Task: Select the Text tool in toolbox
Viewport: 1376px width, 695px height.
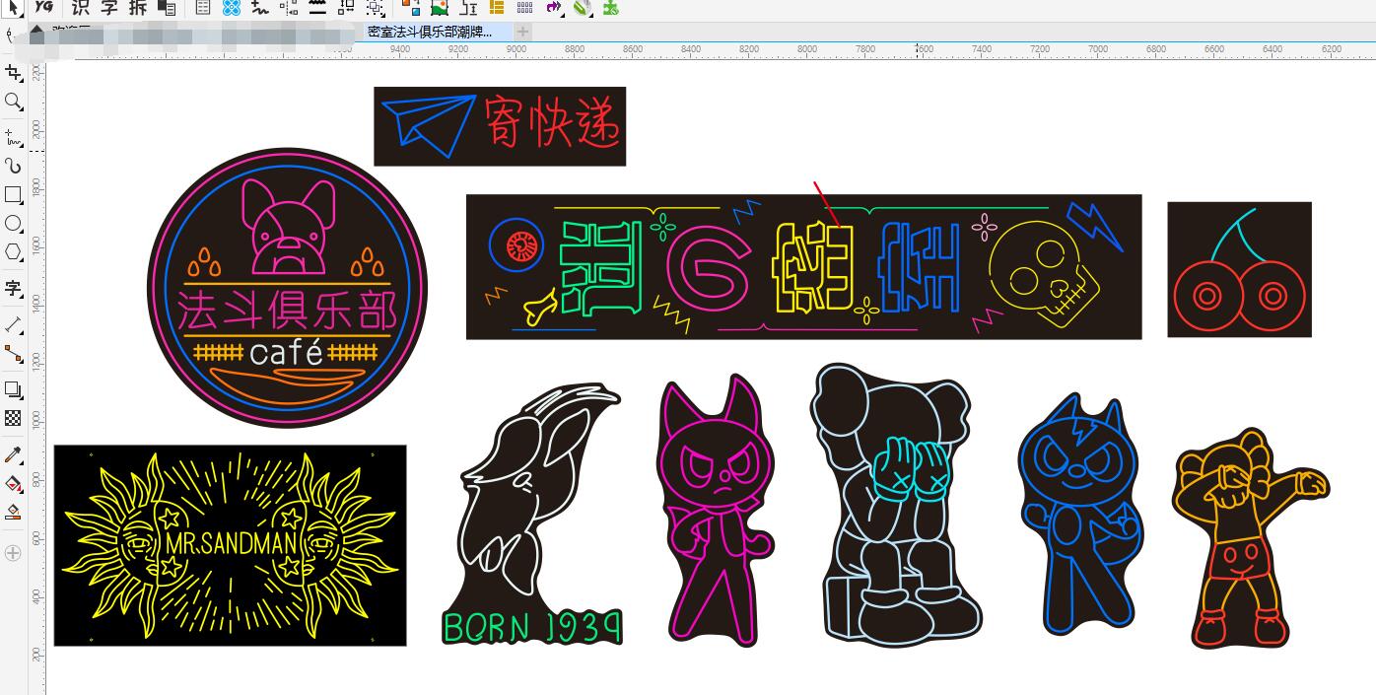Action: coord(13,288)
